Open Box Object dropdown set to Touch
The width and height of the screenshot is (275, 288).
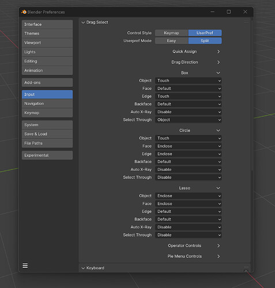coord(188,81)
